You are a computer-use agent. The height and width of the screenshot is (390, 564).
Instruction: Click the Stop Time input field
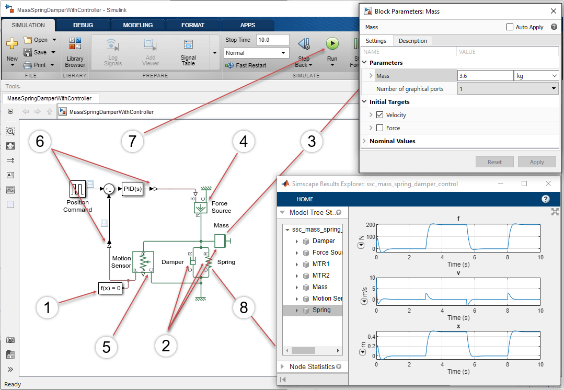(x=273, y=40)
